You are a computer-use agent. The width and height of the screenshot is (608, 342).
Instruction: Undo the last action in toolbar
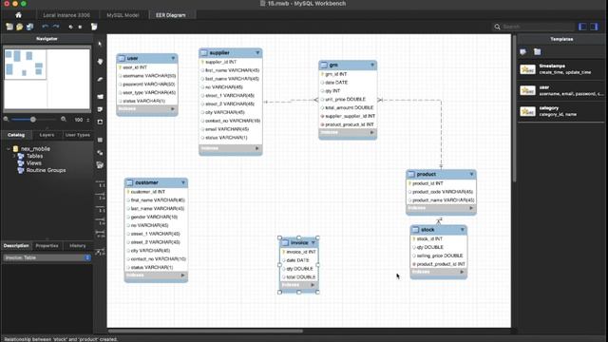coord(46,27)
